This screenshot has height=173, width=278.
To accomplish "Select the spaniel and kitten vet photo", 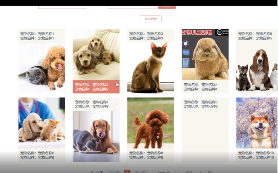I will tap(42, 123).
